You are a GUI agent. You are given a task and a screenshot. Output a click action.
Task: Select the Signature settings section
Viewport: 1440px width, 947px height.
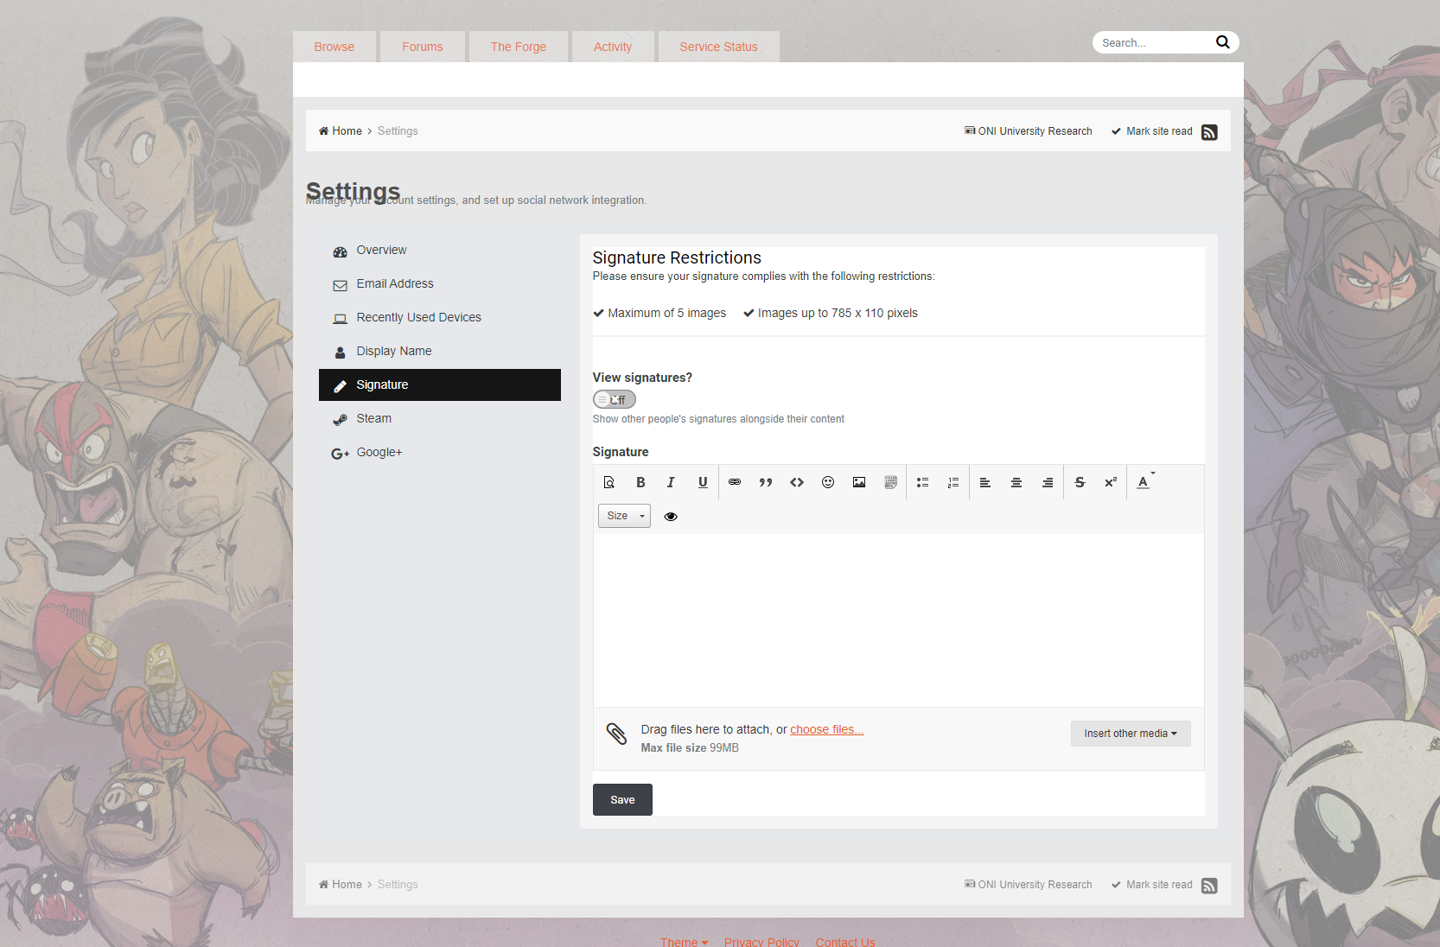click(x=440, y=385)
